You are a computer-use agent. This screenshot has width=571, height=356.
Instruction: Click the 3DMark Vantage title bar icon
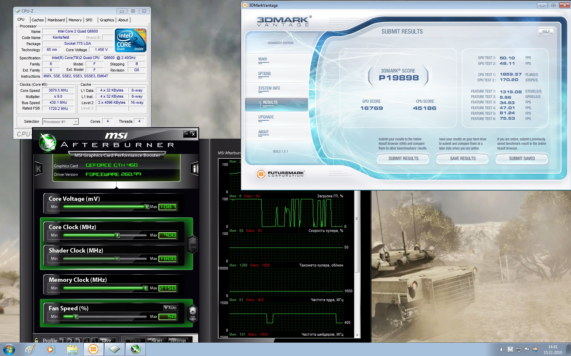[x=245, y=5]
